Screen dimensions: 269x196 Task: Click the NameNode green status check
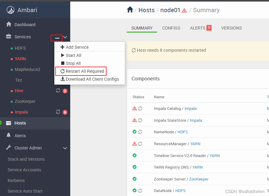click(x=134, y=132)
